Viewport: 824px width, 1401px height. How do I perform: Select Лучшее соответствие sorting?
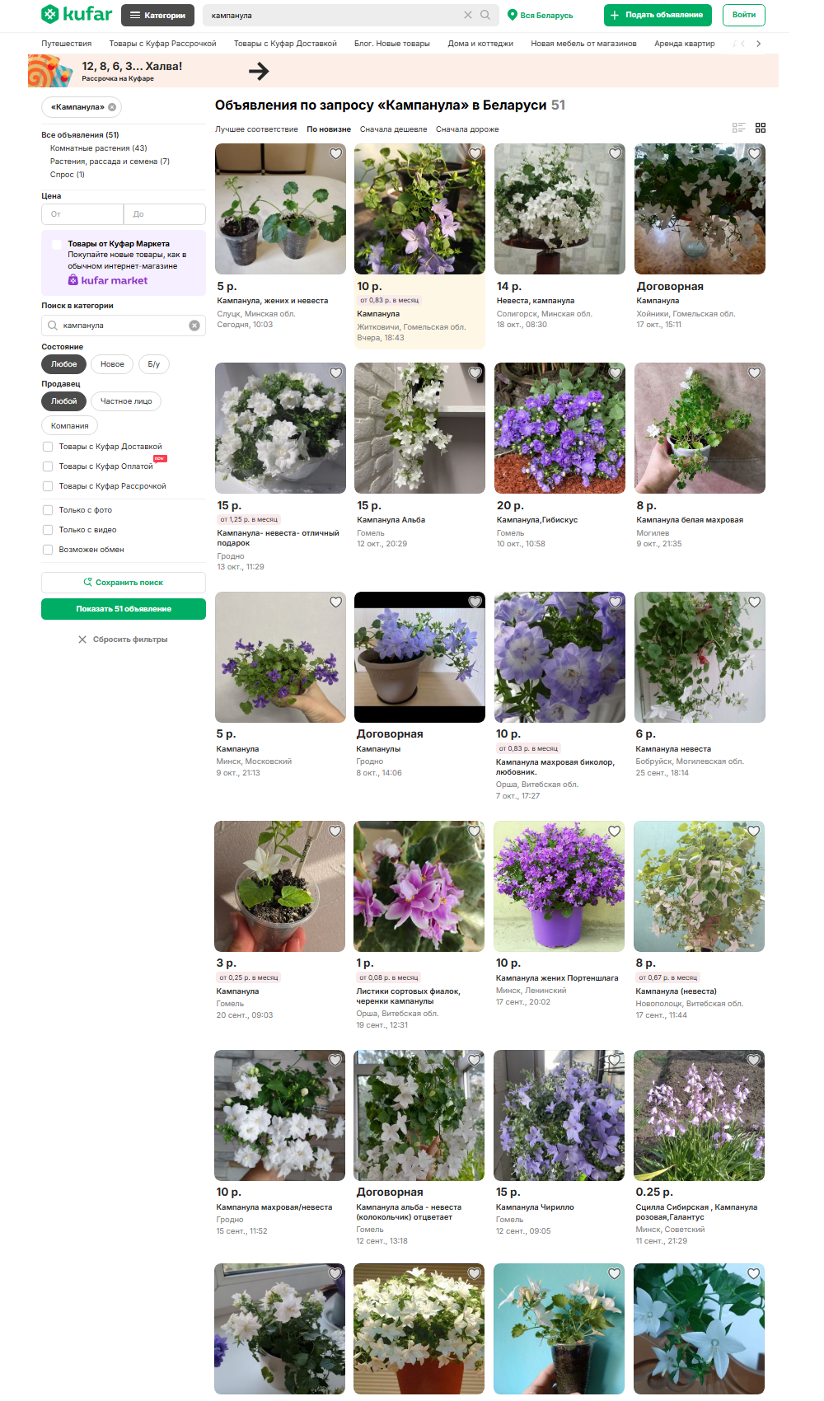(256, 129)
